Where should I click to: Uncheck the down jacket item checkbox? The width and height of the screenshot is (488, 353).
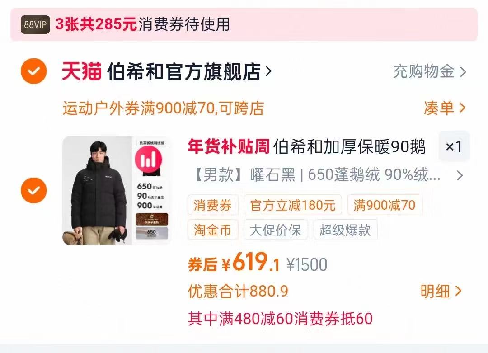coord(34,190)
